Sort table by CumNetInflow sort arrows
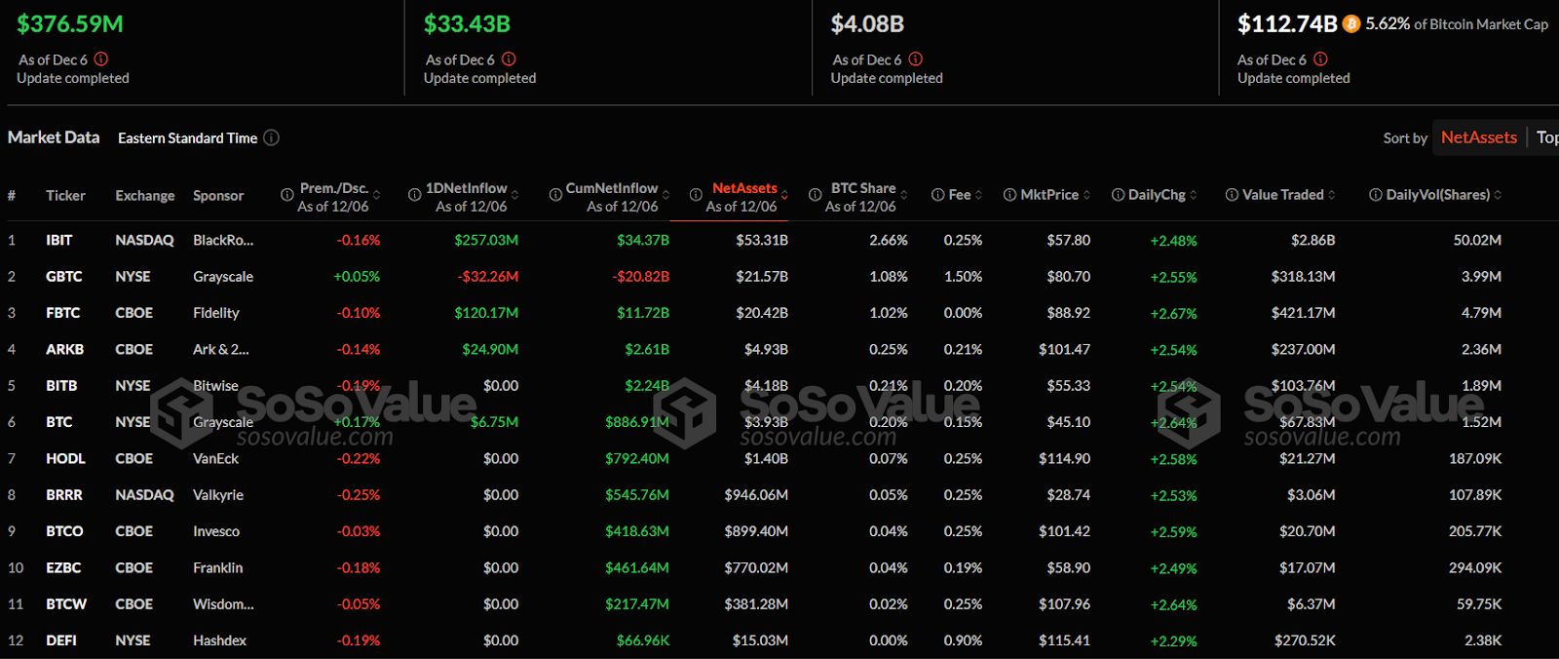Viewport: 1559px width, 659px height. (x=666, y=195)
